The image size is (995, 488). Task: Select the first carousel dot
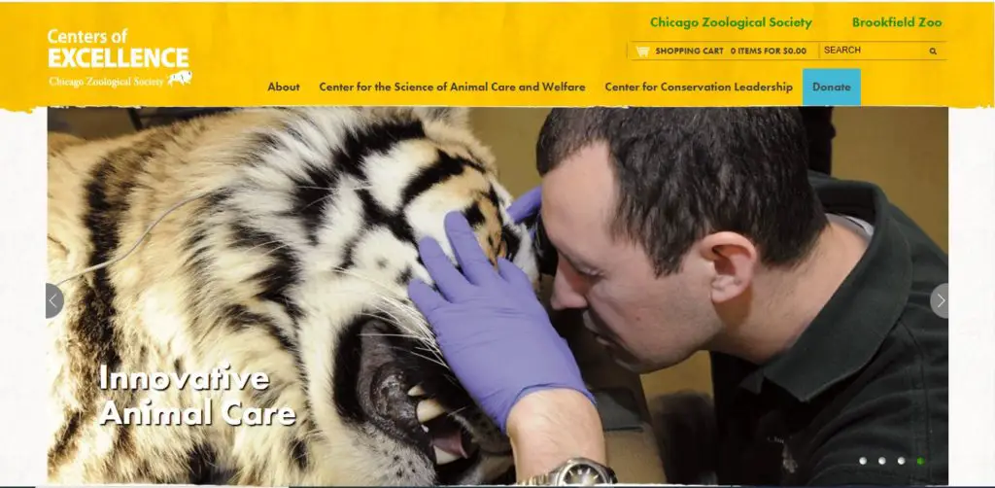point(863,461)
